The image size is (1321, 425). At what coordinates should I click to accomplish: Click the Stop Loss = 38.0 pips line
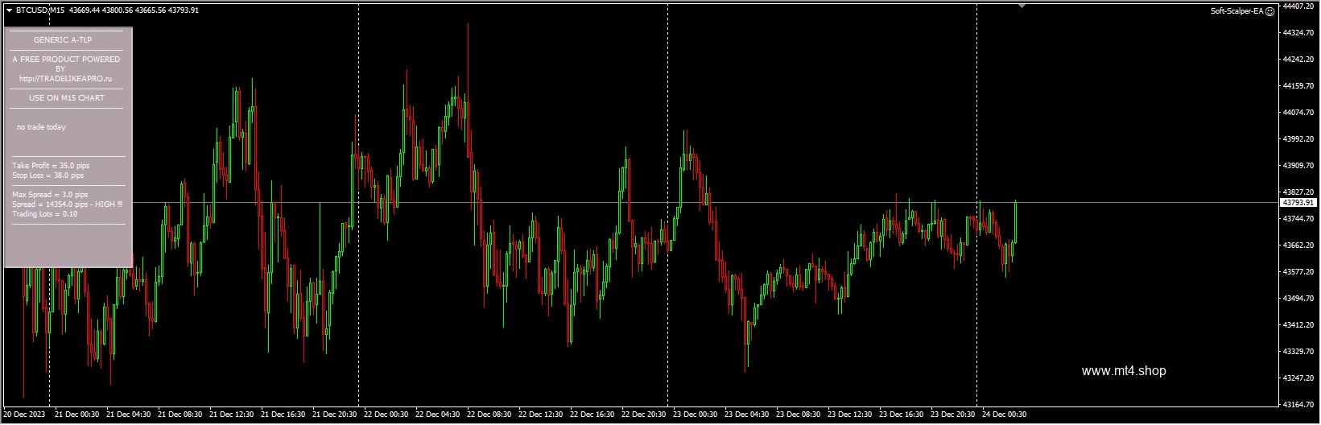point(47,175)
